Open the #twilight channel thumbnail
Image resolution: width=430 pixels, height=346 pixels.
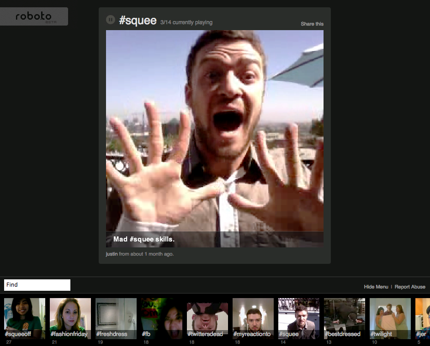pyautogui.click(x=390, y=318)
